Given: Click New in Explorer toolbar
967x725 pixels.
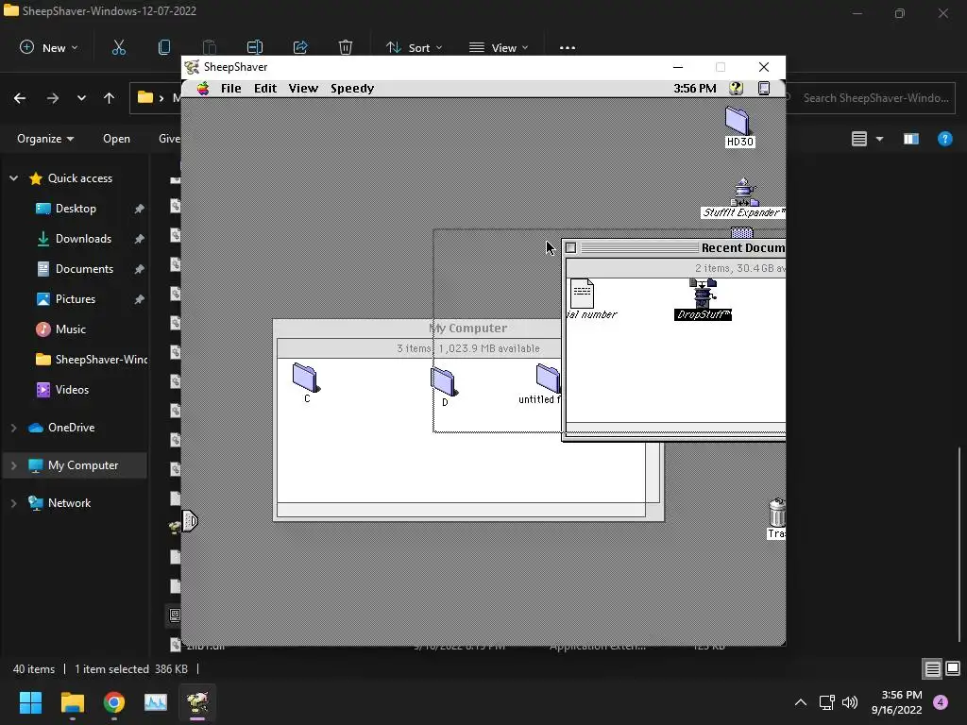Looking at the screenshot, I should coord(49,47).
